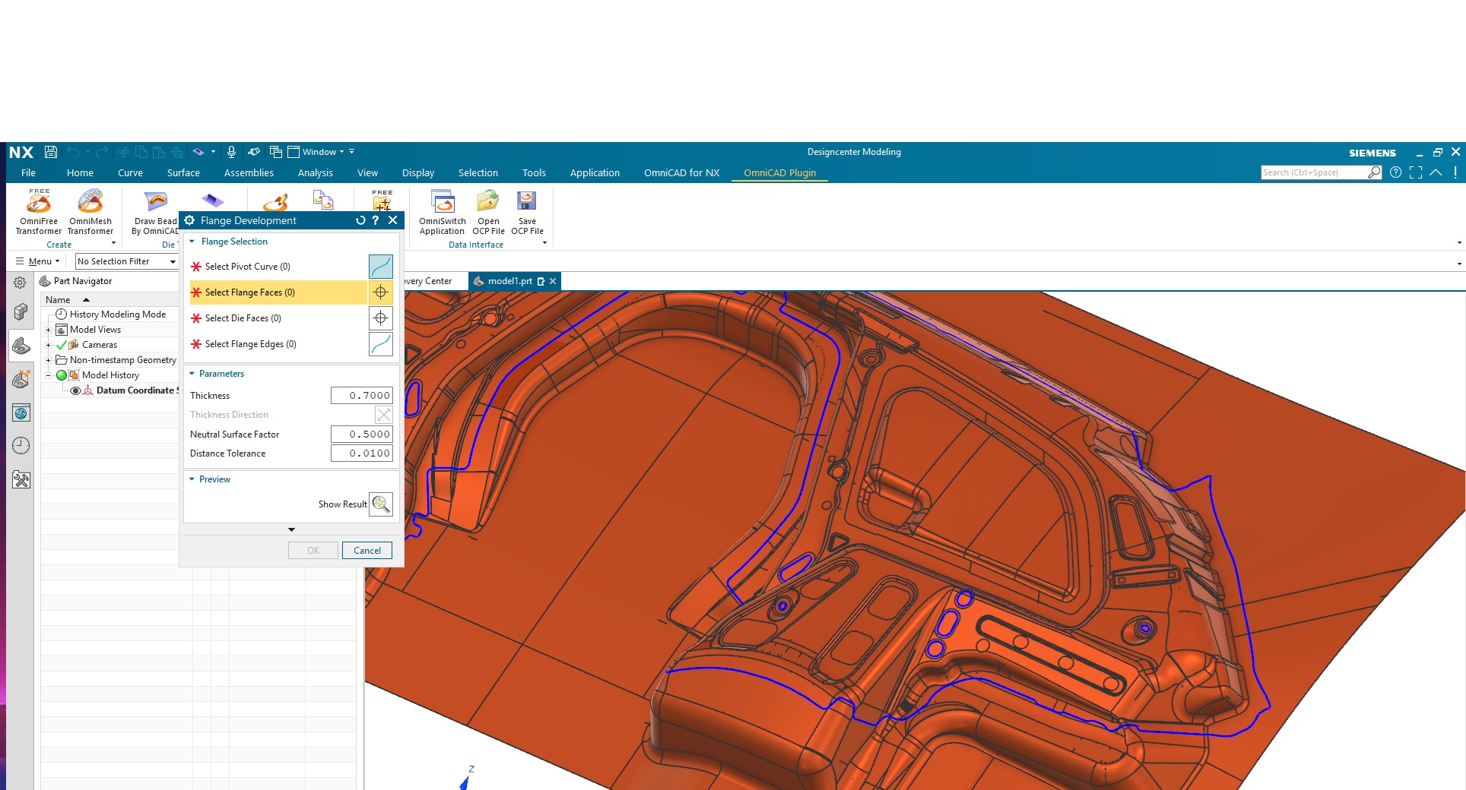
Task: Click Cancel in the Flange Development dialog
Action: pyautogui.click(x=366, y=550)
